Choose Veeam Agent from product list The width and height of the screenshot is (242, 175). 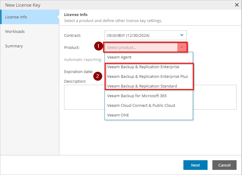(149, 57)
